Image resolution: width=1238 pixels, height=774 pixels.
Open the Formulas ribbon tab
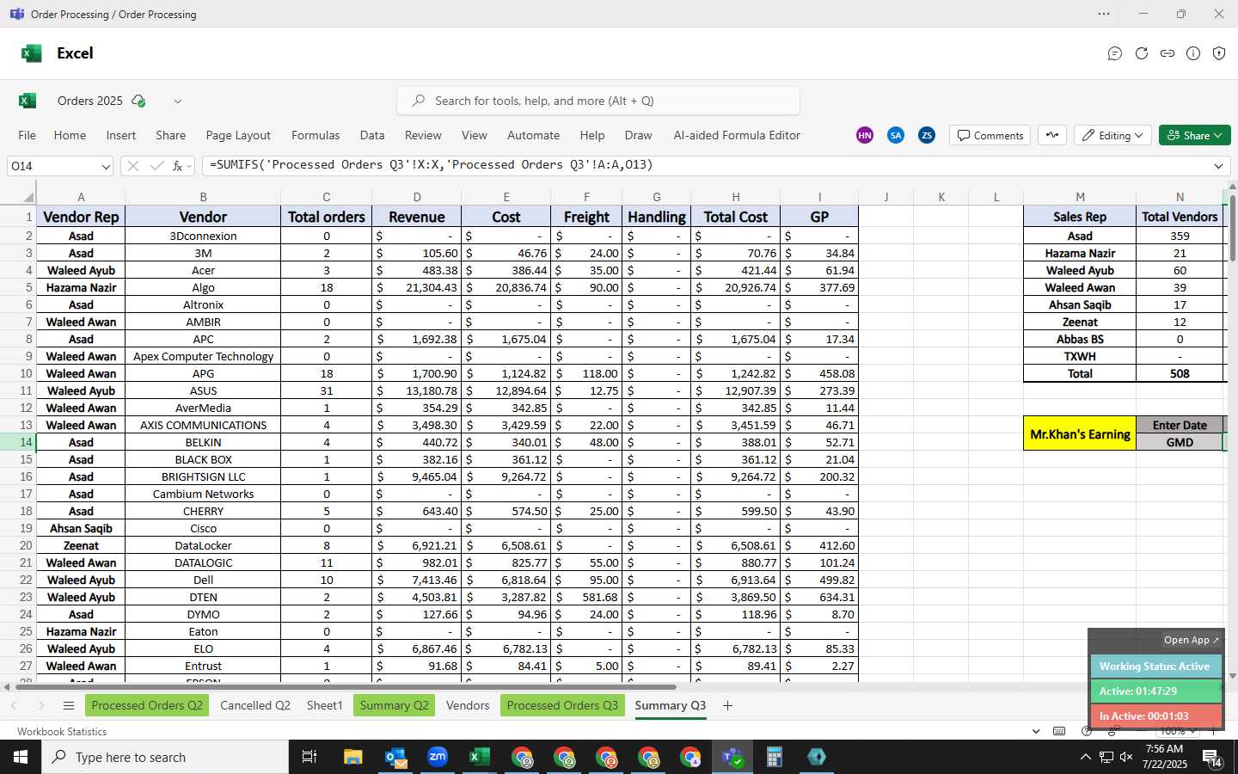[x=316, y=135]
